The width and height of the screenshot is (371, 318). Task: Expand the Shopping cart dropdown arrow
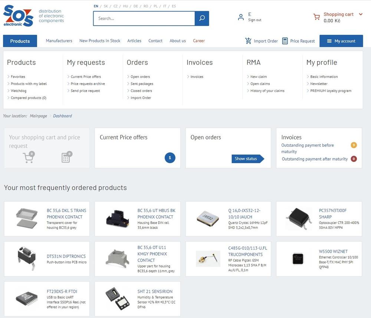(x=361, y=14)
